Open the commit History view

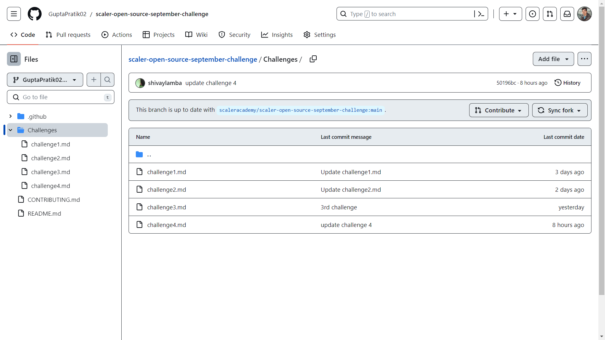pyautogui.click(x=568, y=82)
